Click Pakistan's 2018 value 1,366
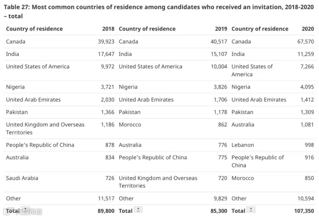Screen dimensions: 319x218 pyautogui.click(x=108, y=112)
